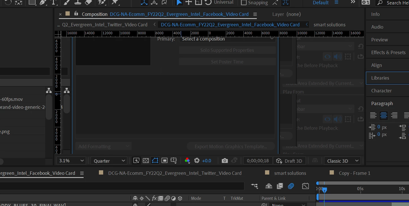Open the 3.1% magnification dropdown
This screenshot has width=409, height=206.
point(71,161)
